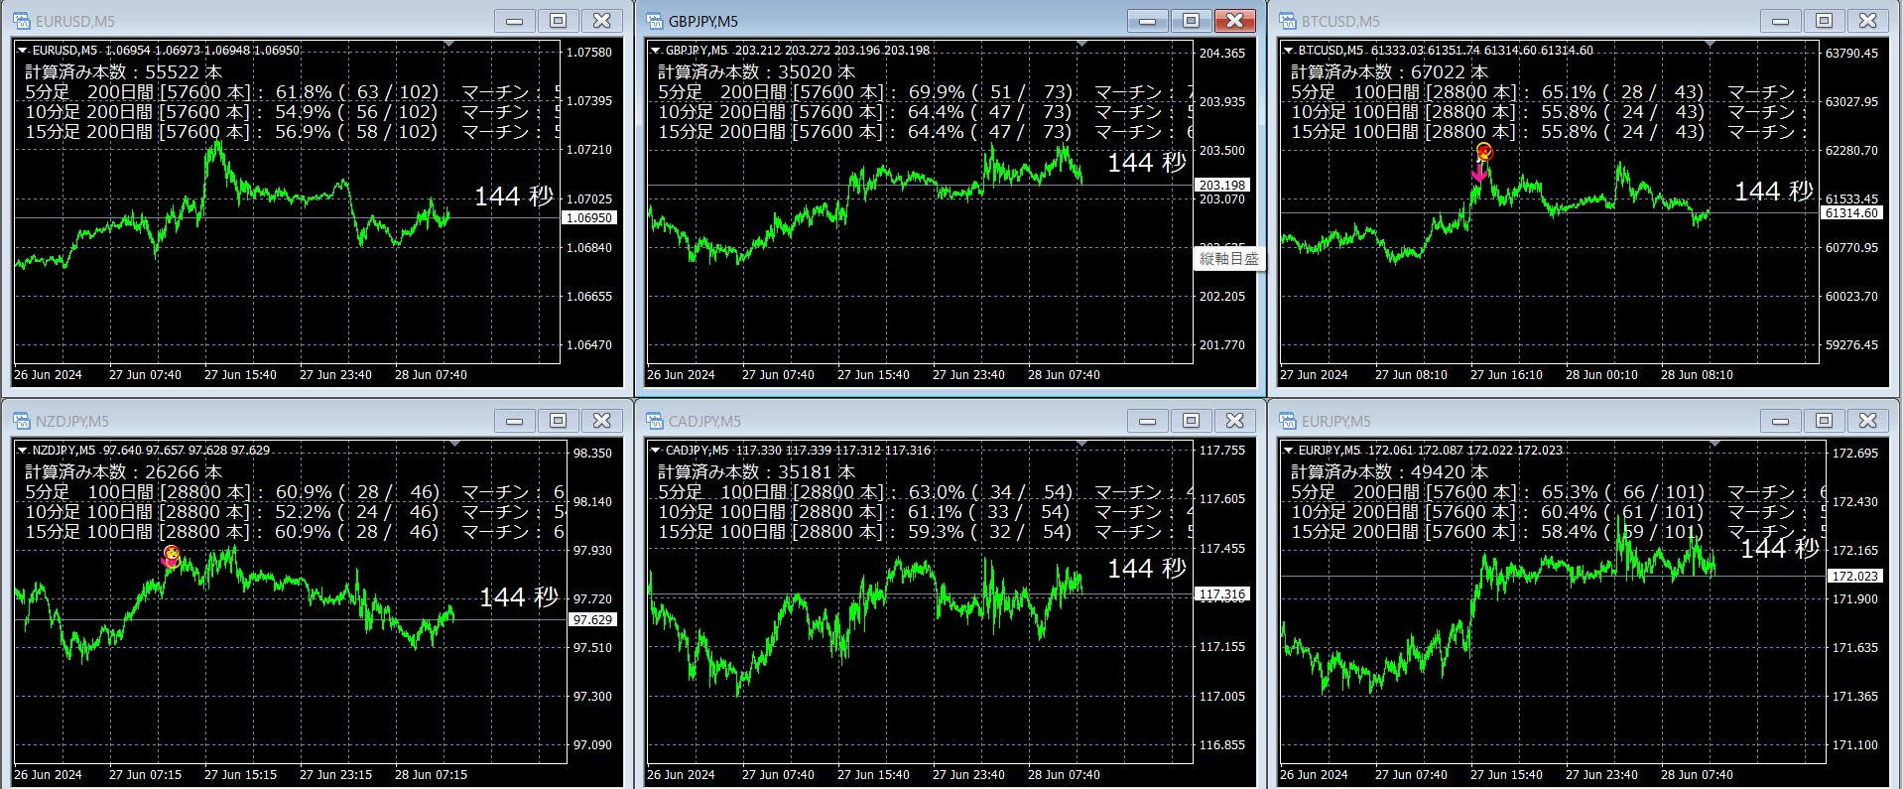This screenshot has width=1903, height=789.
Task: Click the GBPJPY,M5 title bar chart icon
Action: tap(654, 21)
